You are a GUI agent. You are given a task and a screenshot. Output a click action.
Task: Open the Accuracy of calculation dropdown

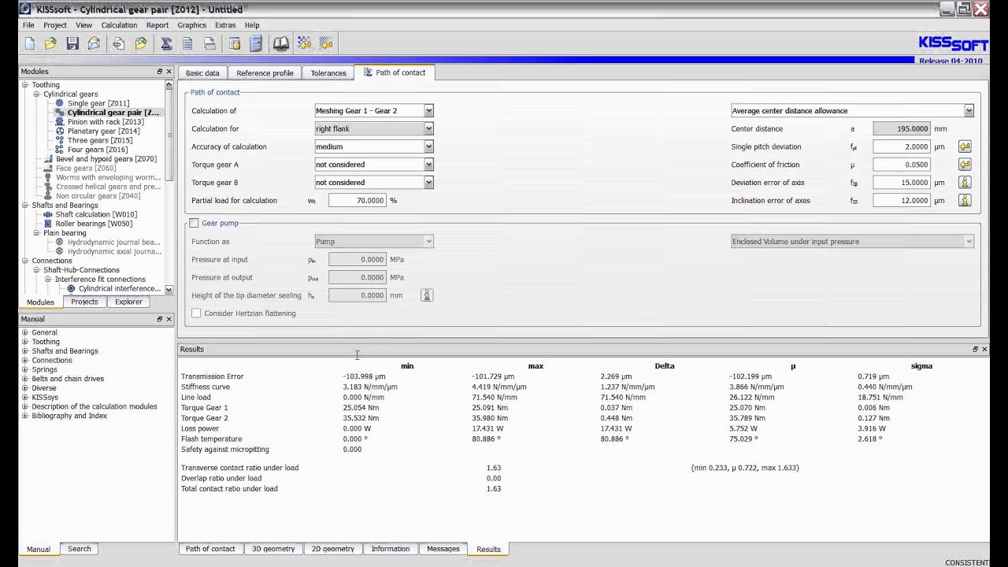[x=428, y=146]
